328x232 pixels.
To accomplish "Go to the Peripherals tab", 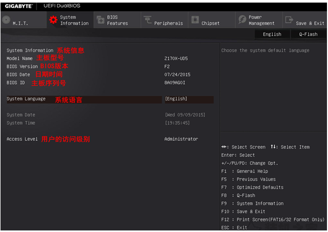I will point(165,20).
